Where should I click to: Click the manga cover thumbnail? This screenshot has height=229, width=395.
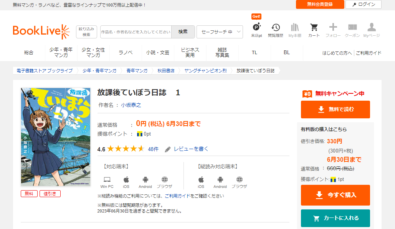[x=56, y=137]
